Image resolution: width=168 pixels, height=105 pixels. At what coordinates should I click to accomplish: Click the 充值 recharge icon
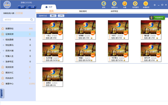(125, 4)
